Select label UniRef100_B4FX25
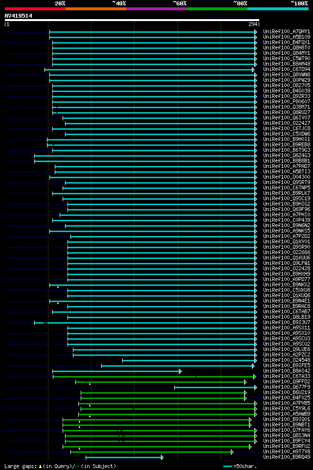Image resolution: width=313 pixels, height=470 pixels. coord(287,399)
